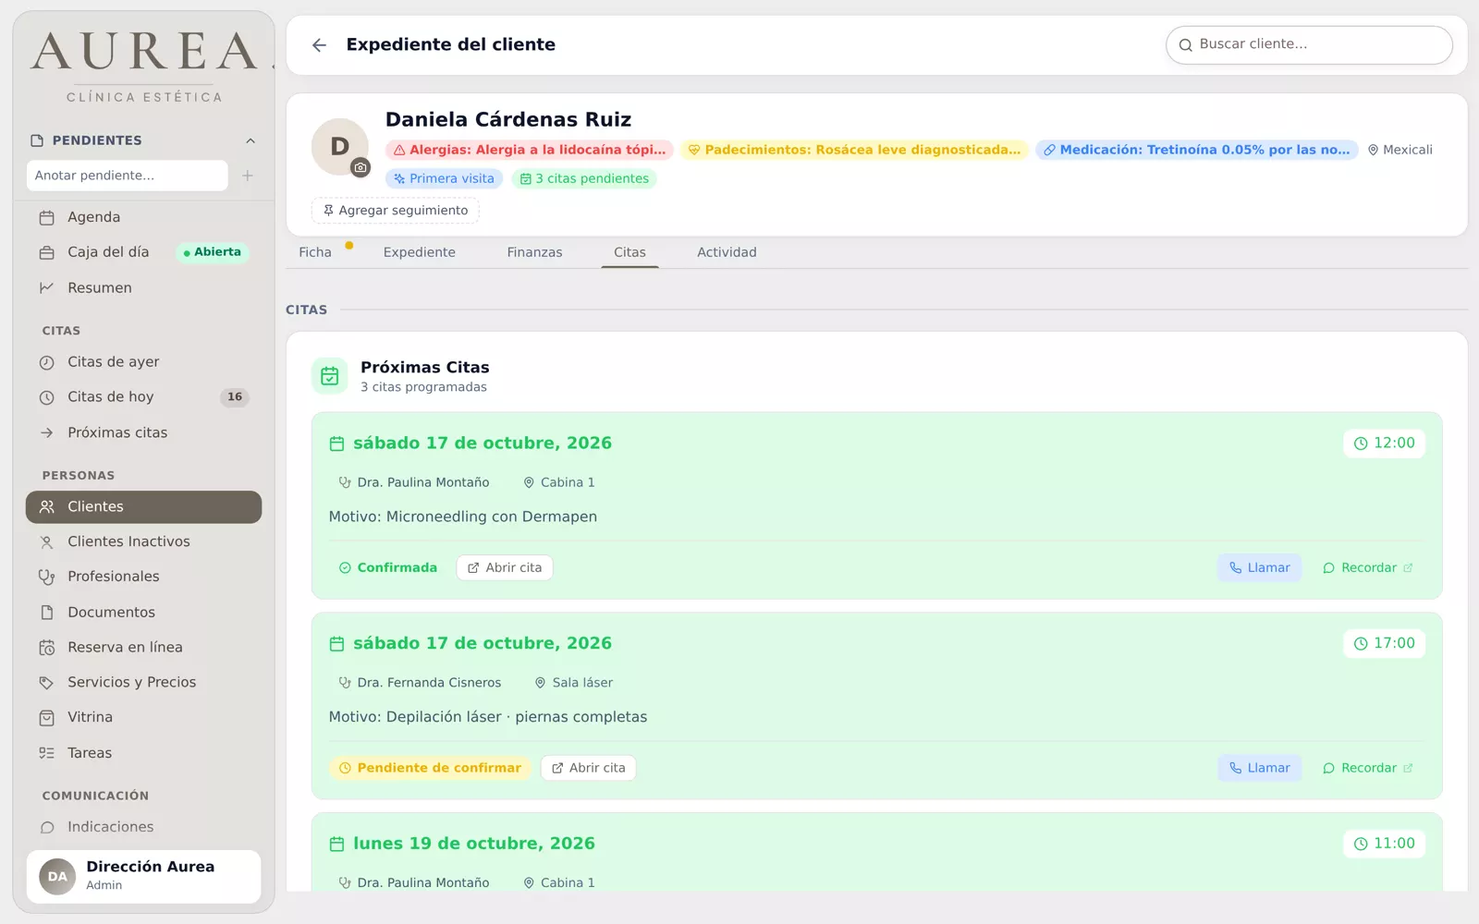
Task: Open Servicios y Precios
Action: coord(143,683)
